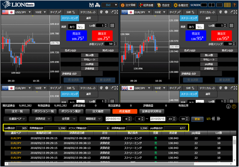Open the 5分足 timeframe dropdown in GBP/JPY panel
The image size is (239, 167).
[x=160, y=88]
